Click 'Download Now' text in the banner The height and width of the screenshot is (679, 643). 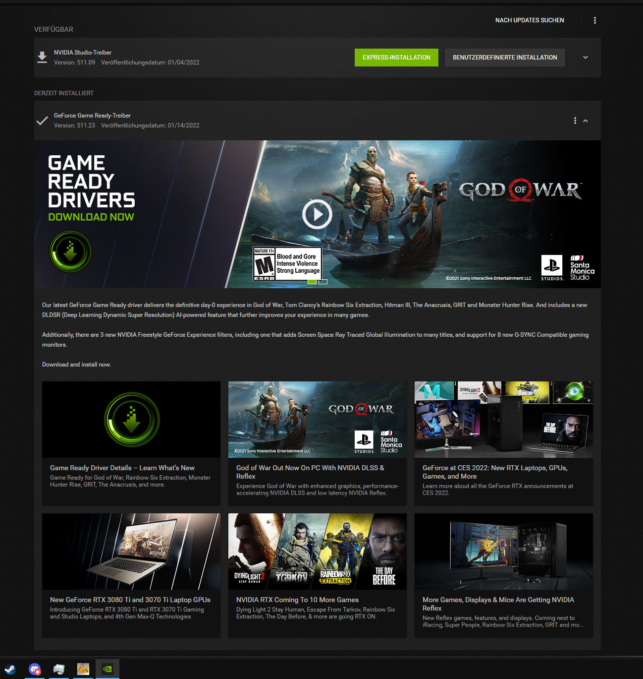point(91,217)
